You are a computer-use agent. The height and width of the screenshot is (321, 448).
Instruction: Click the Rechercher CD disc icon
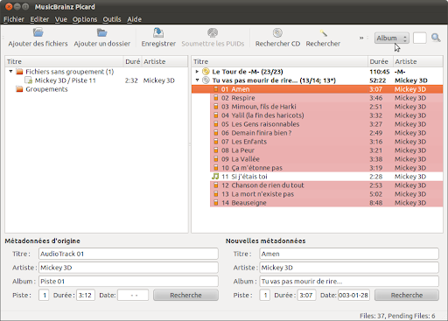[x=277, y=32]
